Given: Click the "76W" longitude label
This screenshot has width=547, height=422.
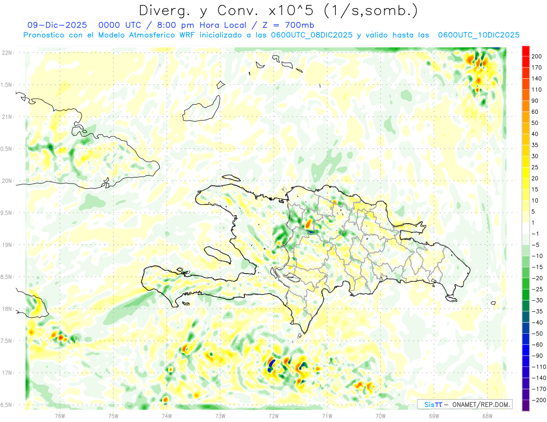Looking at the screenshot, I should click(60, 416).
